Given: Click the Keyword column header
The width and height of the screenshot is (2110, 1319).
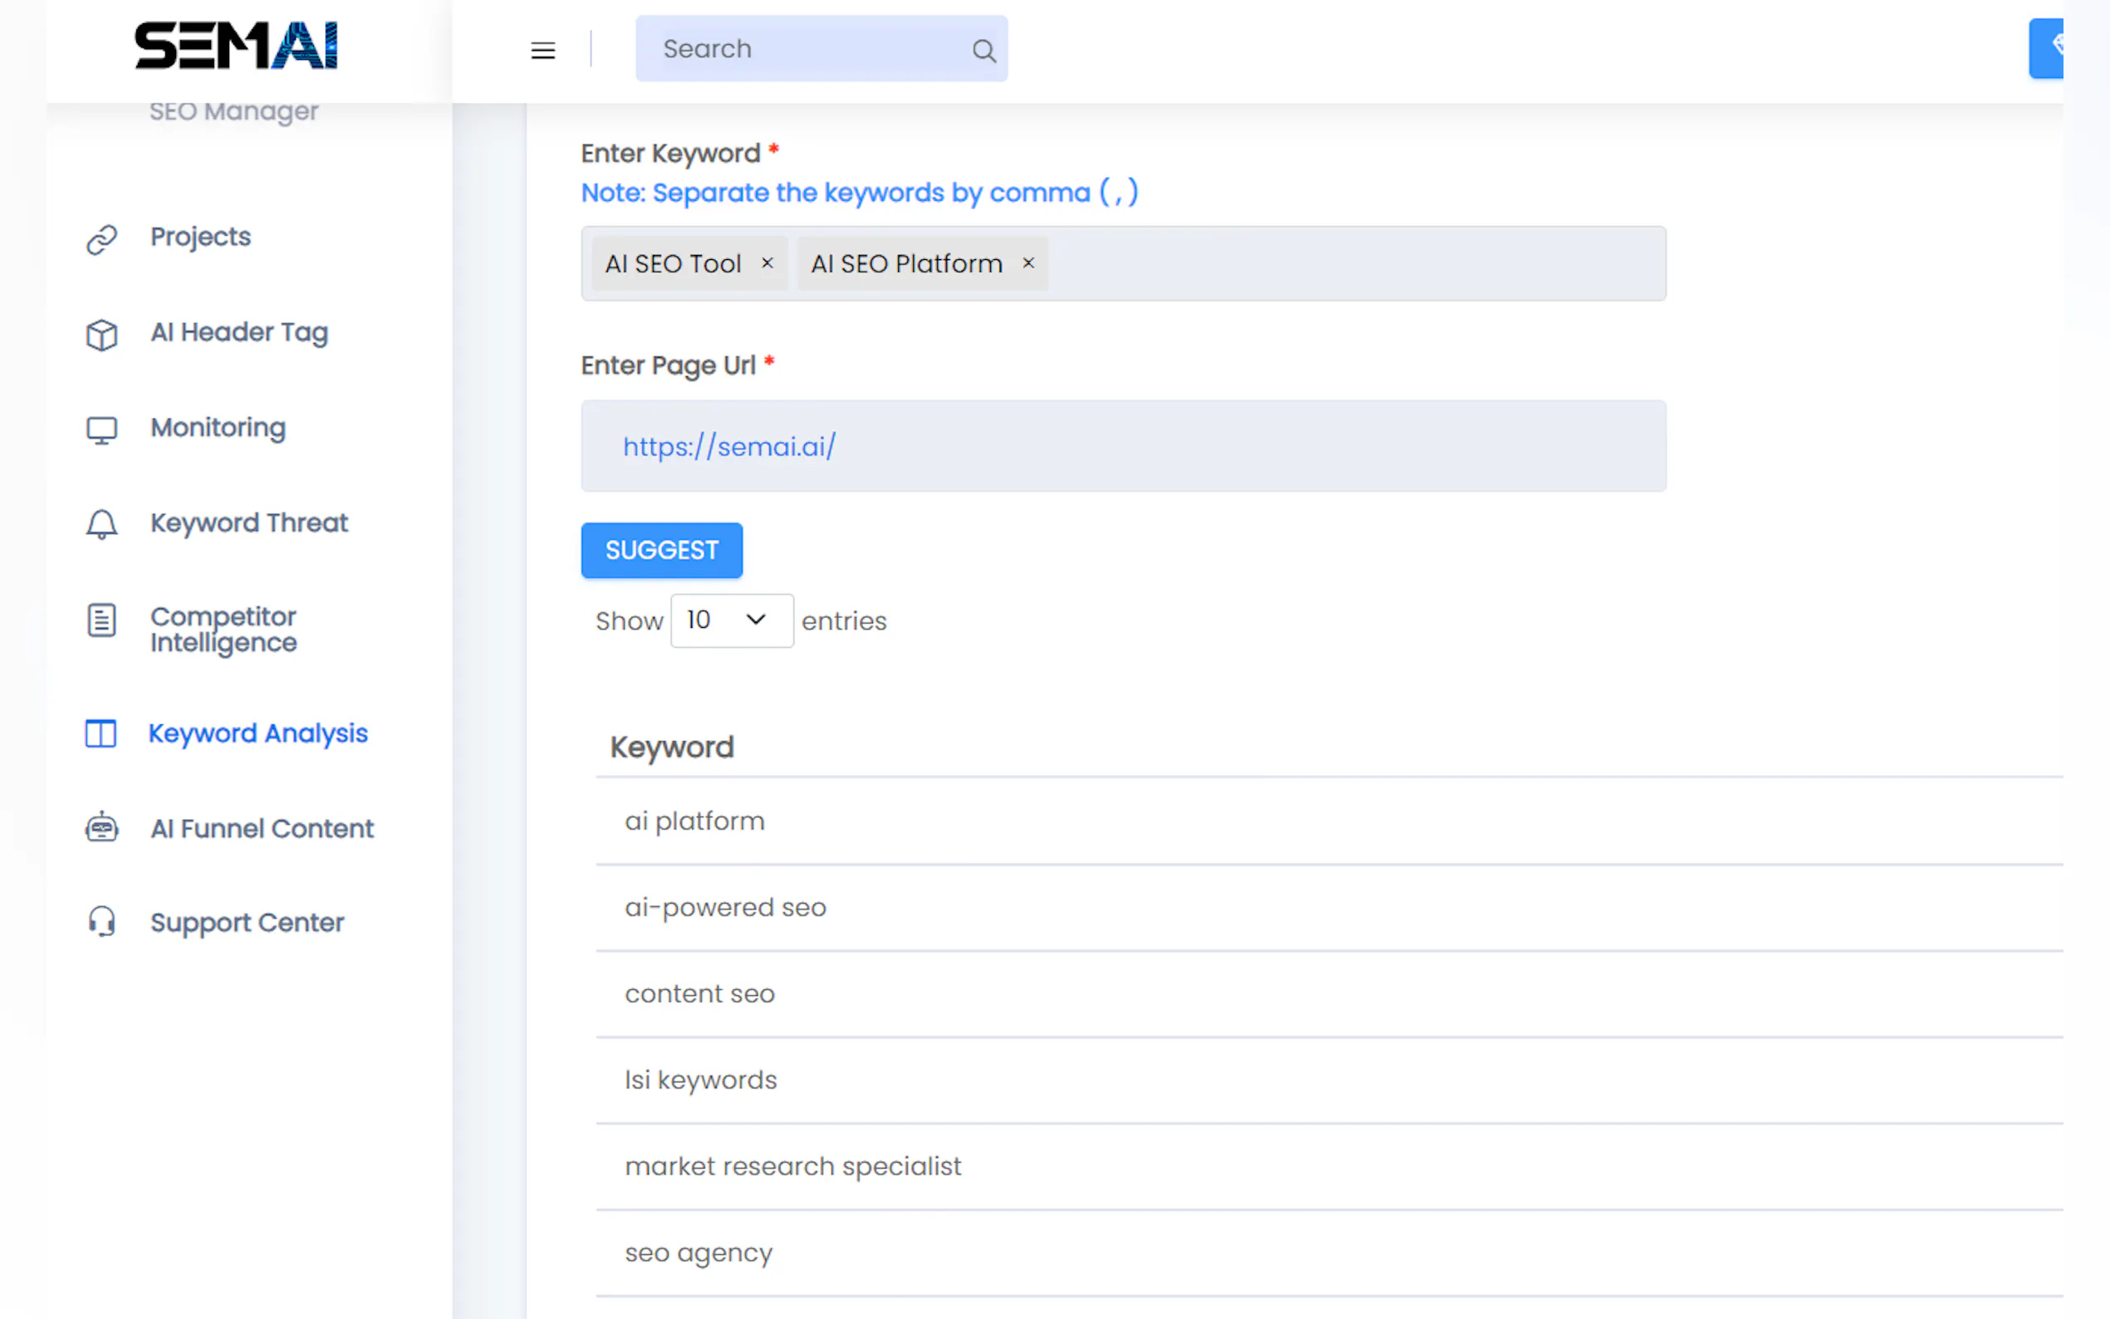Looking at the screenshot, I should [x=672, y=748].
